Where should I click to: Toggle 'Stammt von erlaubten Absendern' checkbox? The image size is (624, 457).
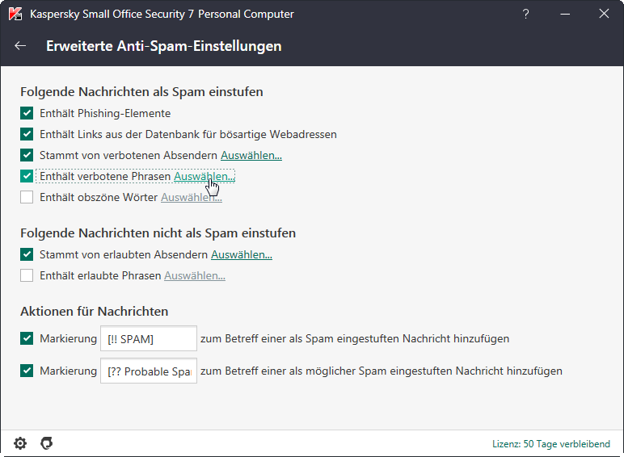pyautogui.click(x=27, y=255)
